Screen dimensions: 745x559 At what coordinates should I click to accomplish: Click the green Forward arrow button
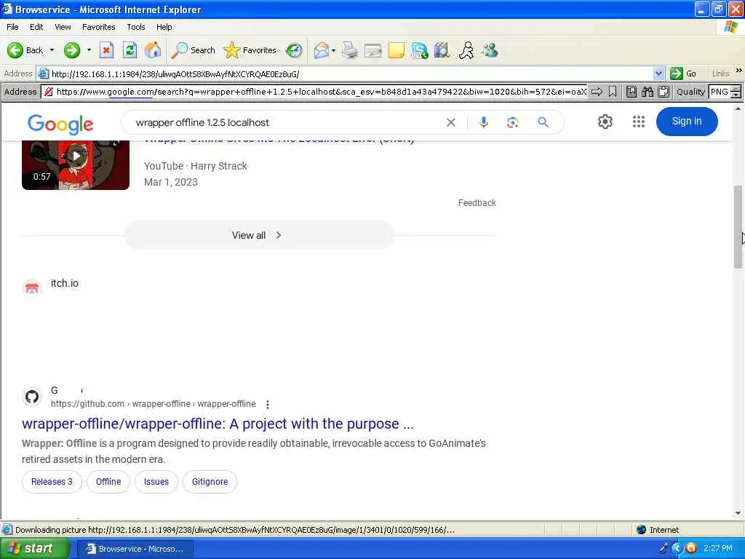(x=72, y=50)
